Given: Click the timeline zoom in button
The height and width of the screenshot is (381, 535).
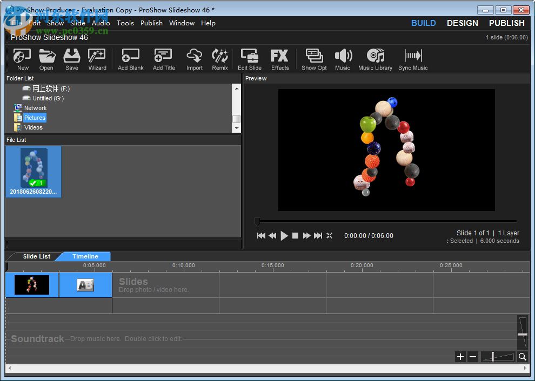Looking at the screenshot, I should [x=460, y=357].
